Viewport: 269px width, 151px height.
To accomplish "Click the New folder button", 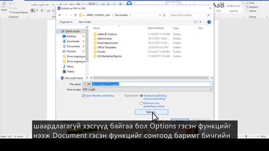I will click(85, 22).
